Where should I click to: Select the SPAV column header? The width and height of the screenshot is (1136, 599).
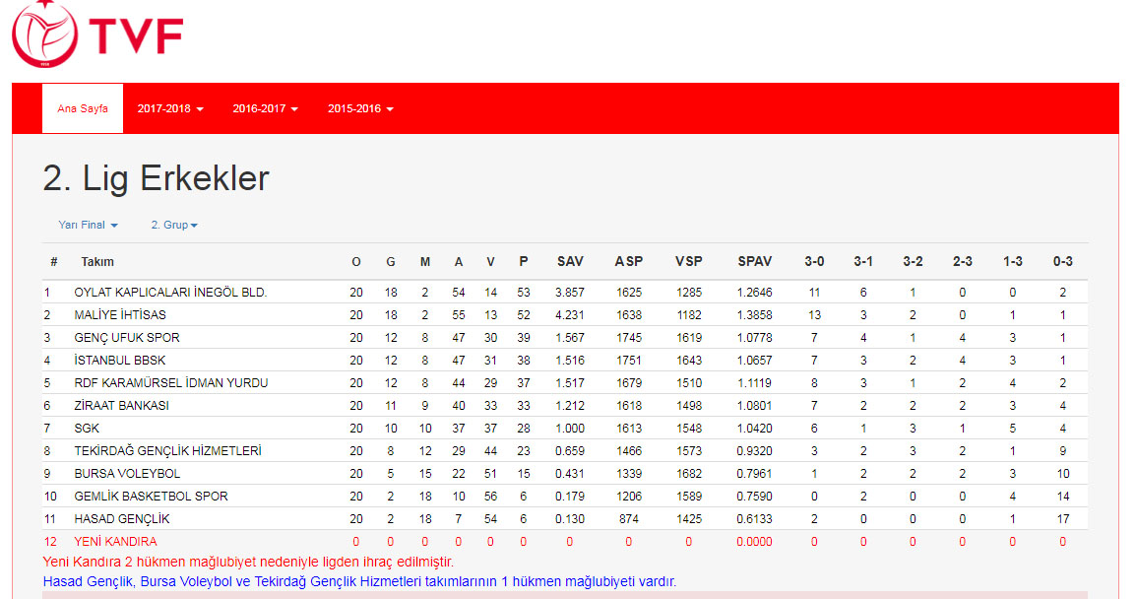(x=754, y=261)
